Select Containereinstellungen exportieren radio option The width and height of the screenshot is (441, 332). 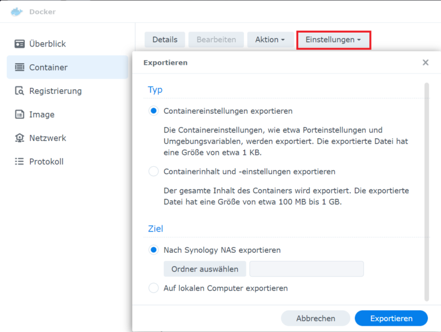click(x=153, y=111)
